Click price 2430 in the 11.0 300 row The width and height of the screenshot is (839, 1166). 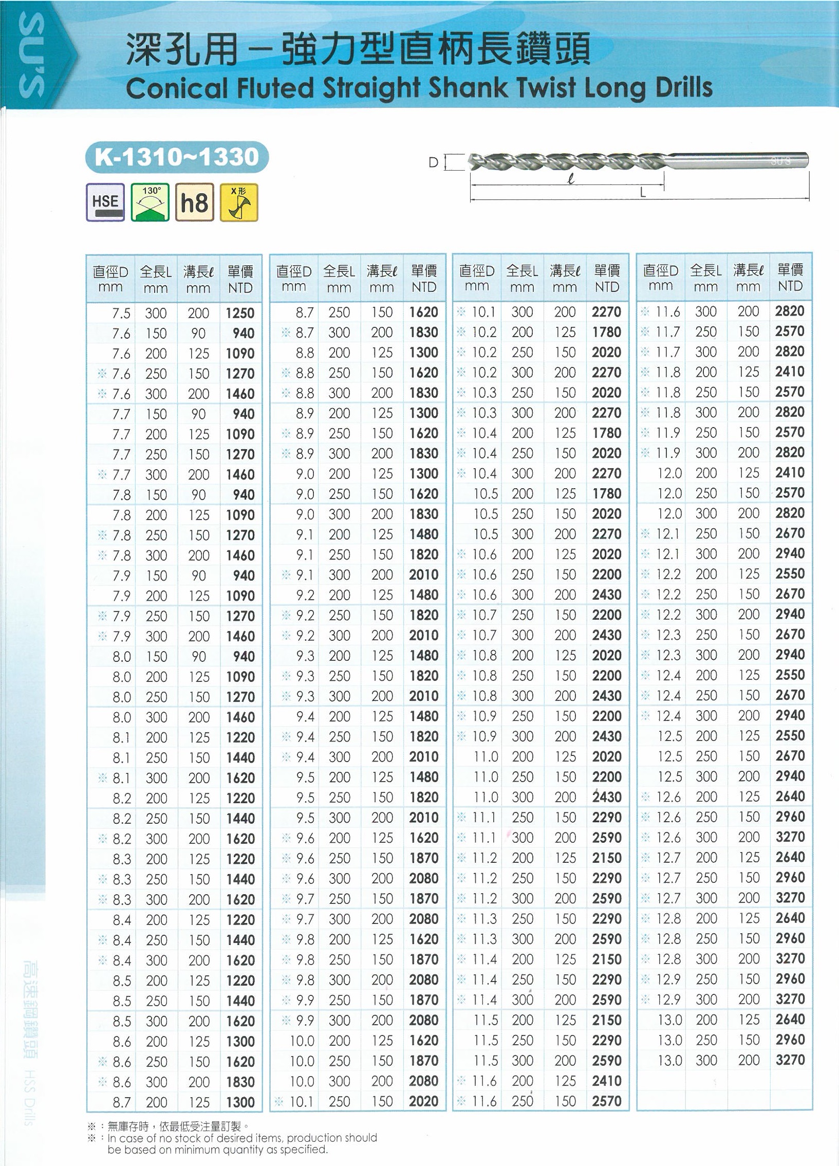click(x=607, y=797)
